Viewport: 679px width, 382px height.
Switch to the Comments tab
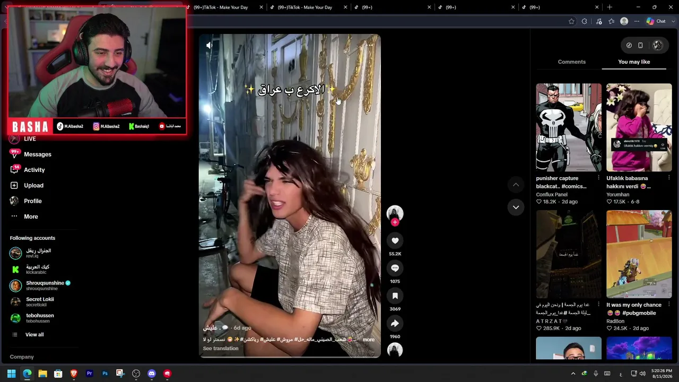click(x=572, y=62)
